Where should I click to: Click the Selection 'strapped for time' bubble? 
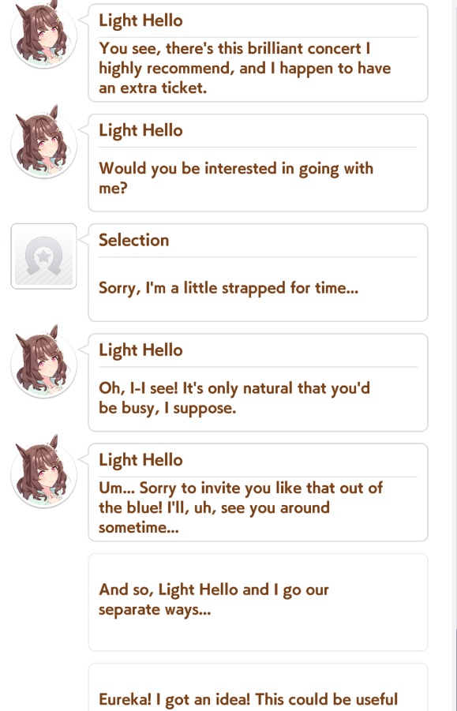258,272
